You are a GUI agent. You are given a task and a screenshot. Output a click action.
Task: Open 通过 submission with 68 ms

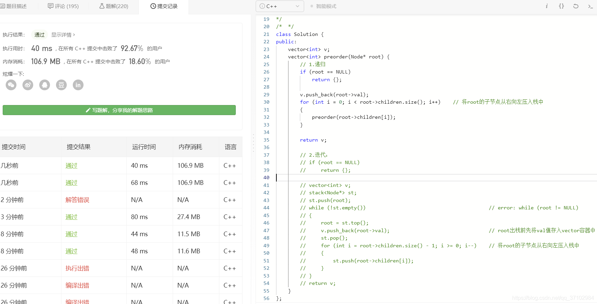71,183
